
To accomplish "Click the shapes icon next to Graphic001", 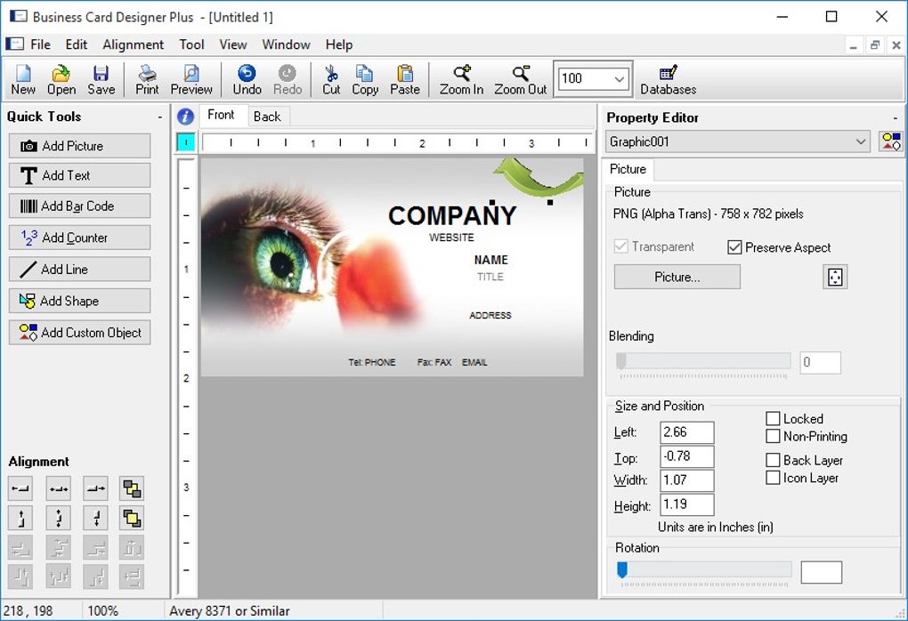I will tap(890, 141).
